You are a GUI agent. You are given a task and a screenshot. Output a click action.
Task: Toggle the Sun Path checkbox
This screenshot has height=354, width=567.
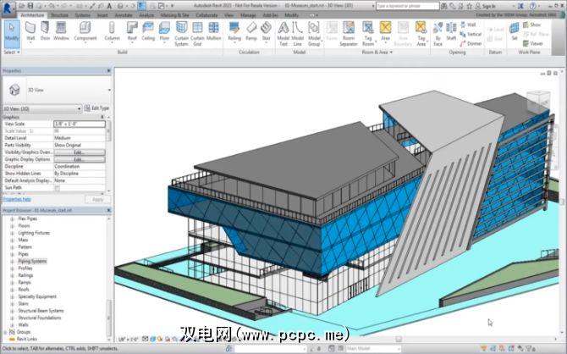point(56,186)
